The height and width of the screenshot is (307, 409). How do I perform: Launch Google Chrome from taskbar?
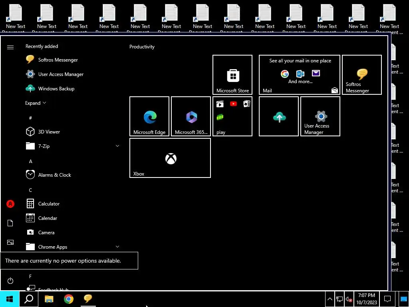[69, 299]
